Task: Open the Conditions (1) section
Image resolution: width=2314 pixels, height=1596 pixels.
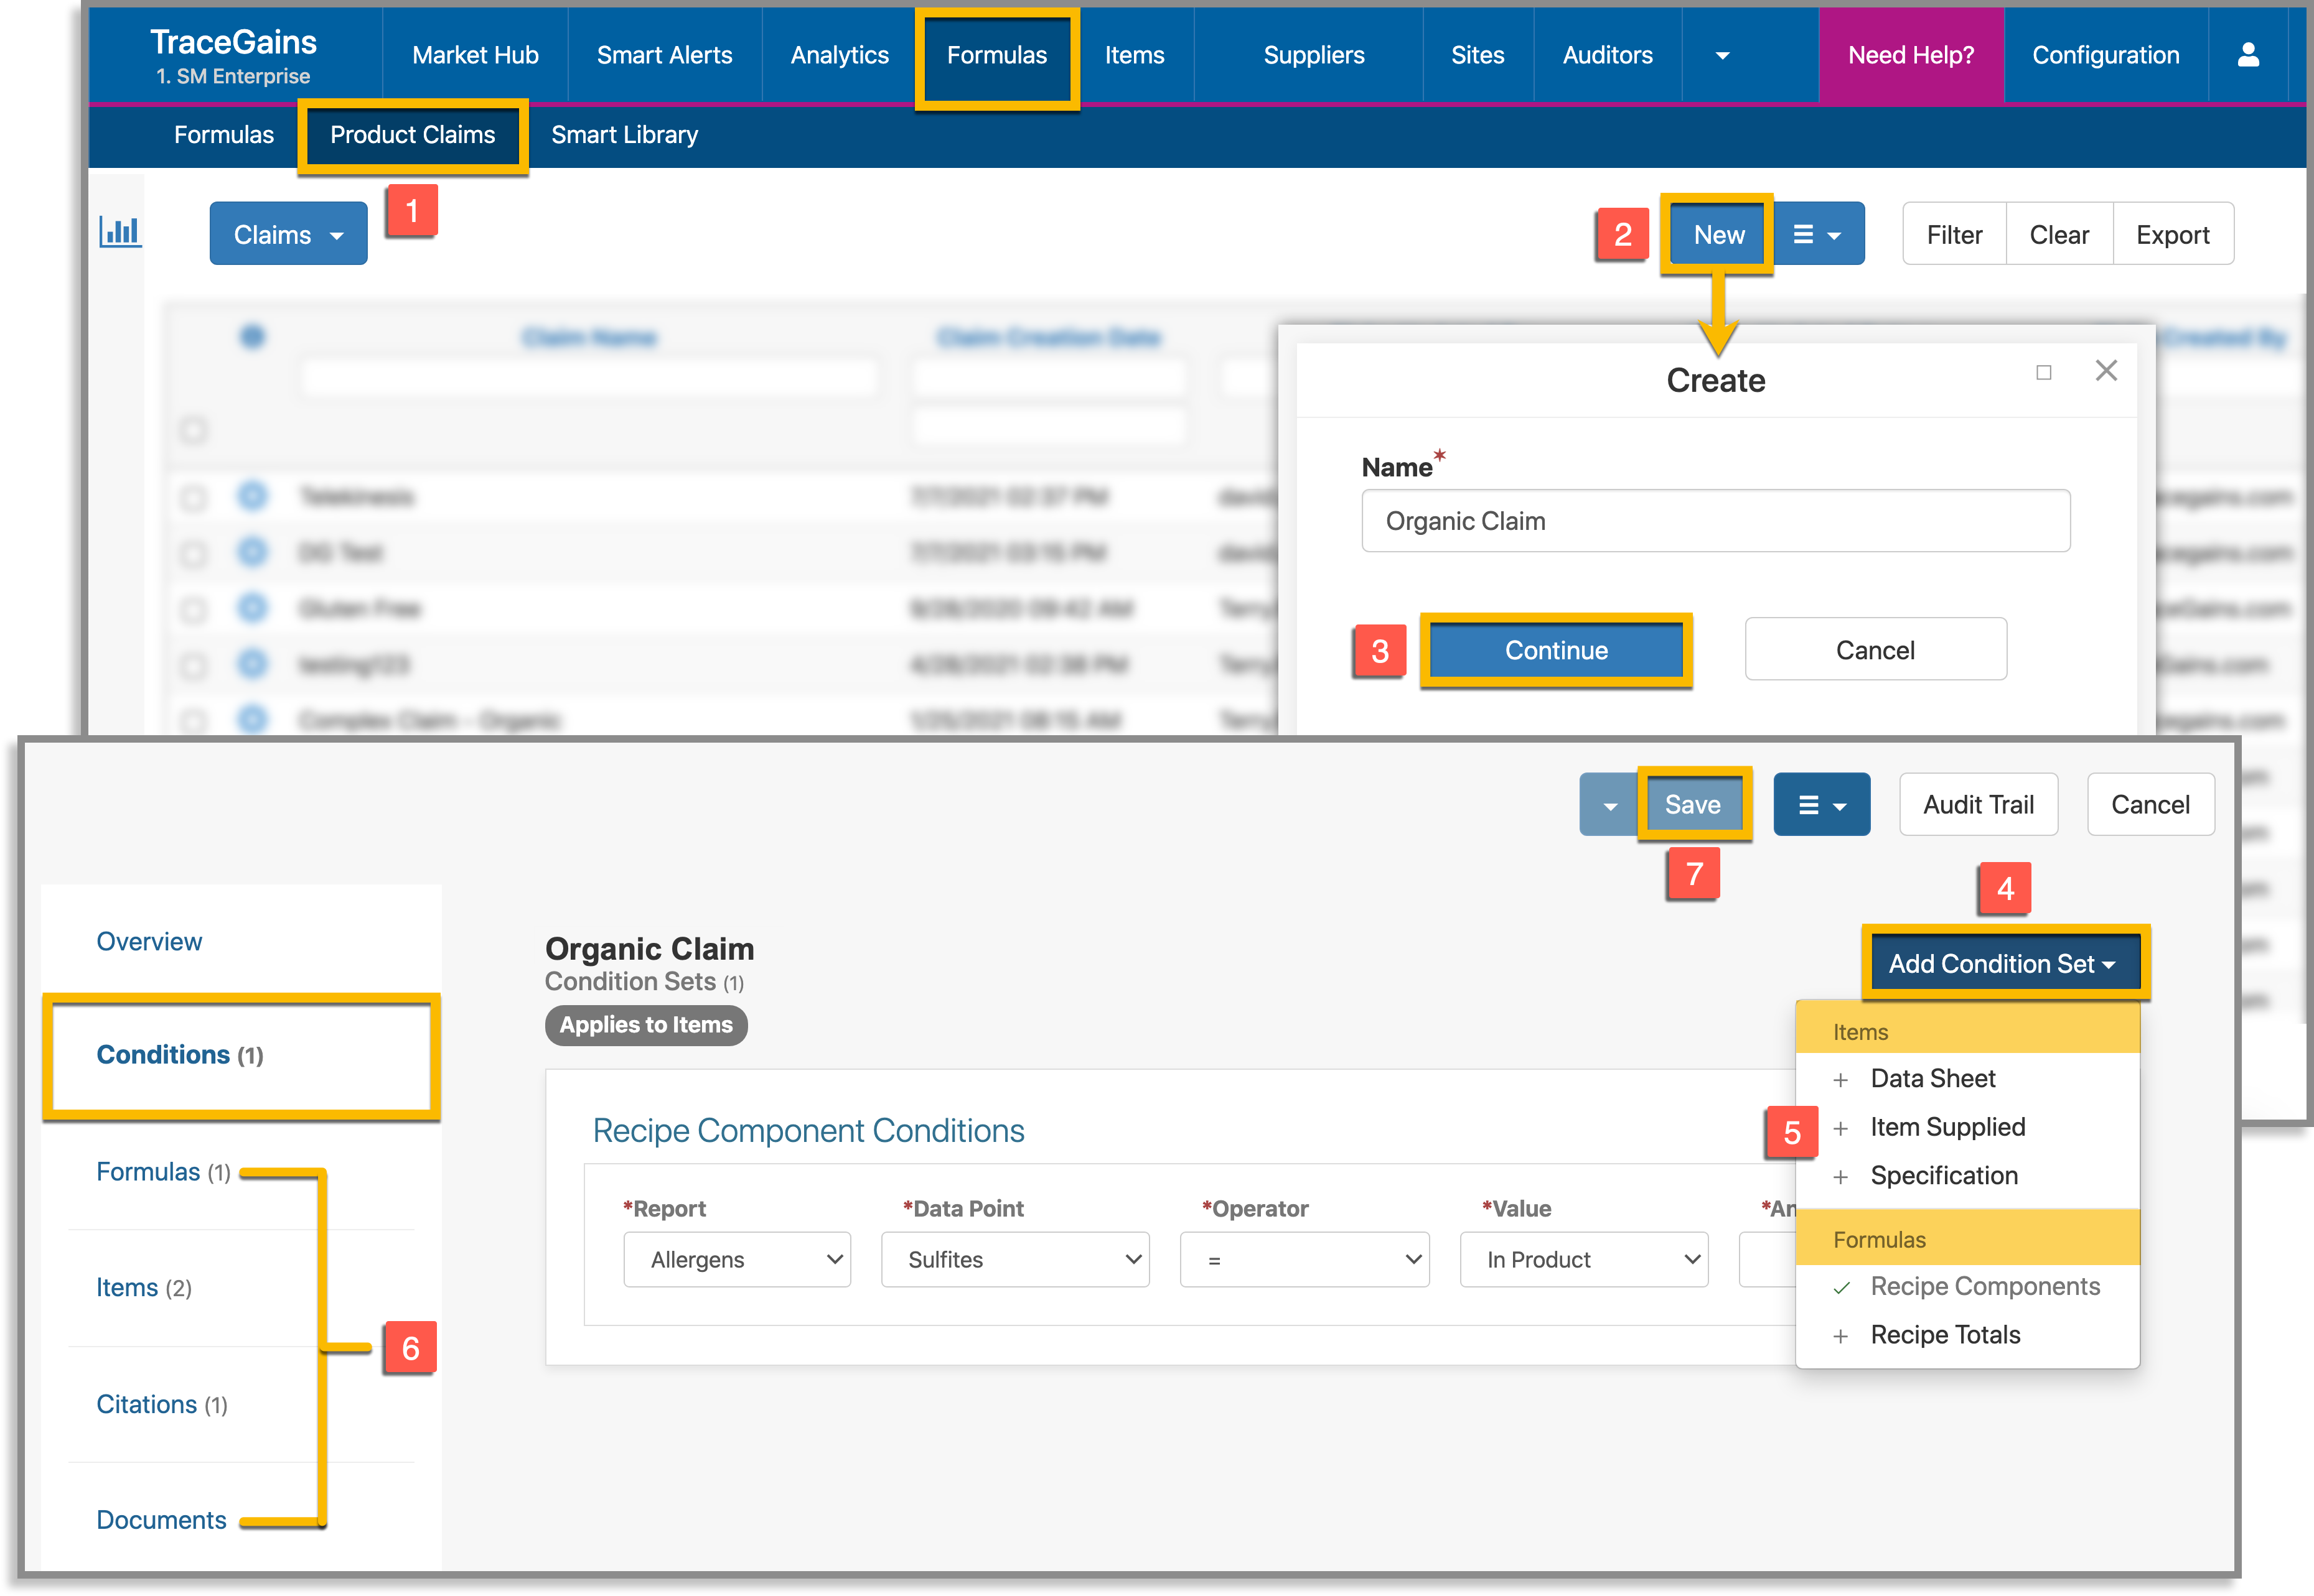Action: point(241,1056)
